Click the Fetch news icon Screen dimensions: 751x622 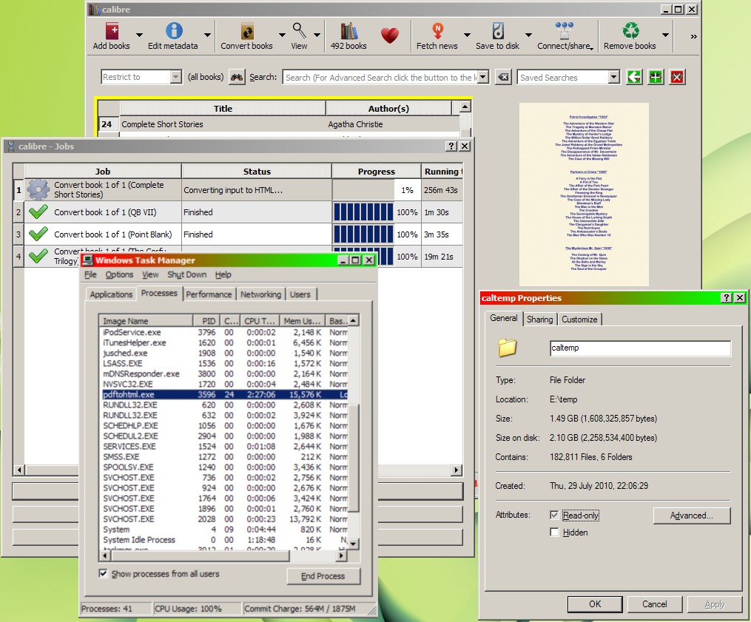(x=437, y=32)
